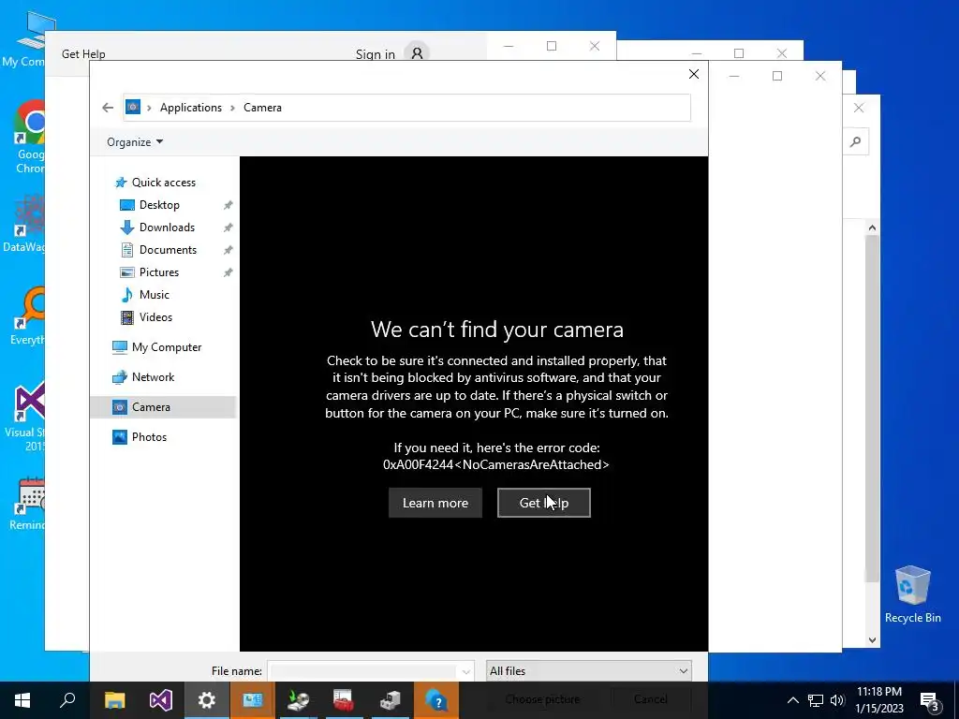This screenshot has width=959, height=719.
Task: Click the account avatar icon in Get Help
Action: [417, 53]
